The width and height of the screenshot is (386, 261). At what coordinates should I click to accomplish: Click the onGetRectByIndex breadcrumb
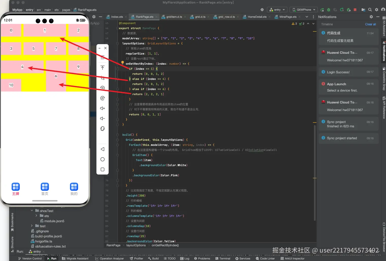(165, 245)
